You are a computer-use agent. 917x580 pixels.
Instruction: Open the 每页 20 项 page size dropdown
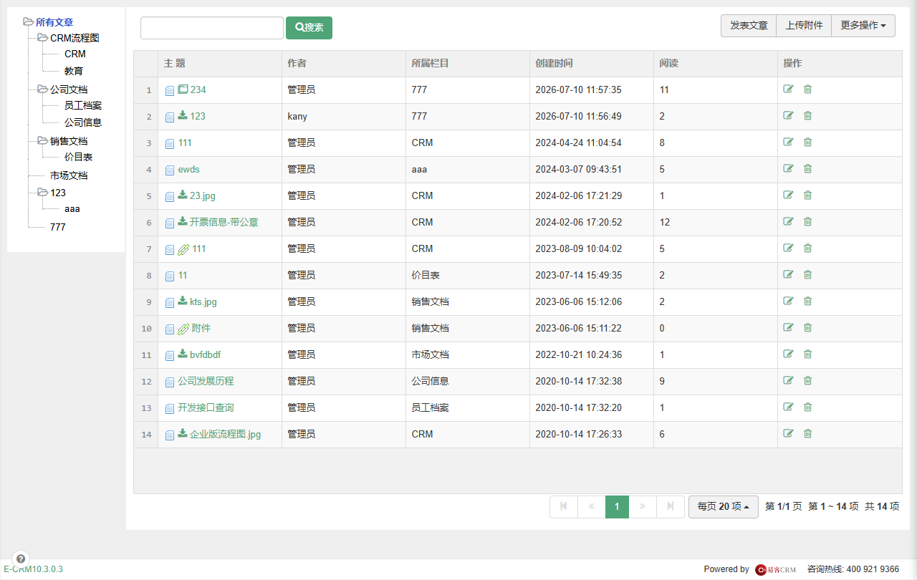tap(723, 506)
